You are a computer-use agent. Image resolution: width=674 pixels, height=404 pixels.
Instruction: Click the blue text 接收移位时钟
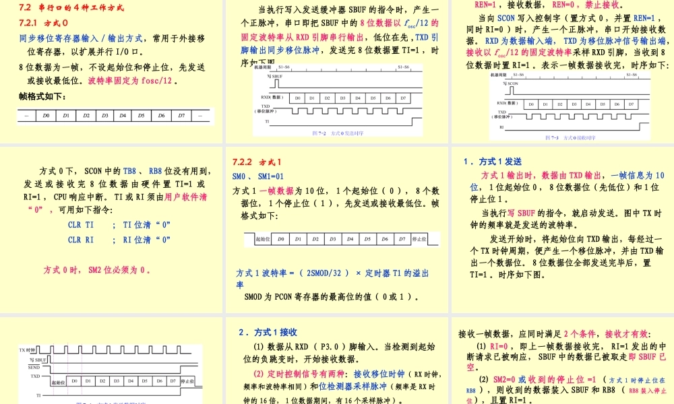pyautogui.click(x=379, y=374)
